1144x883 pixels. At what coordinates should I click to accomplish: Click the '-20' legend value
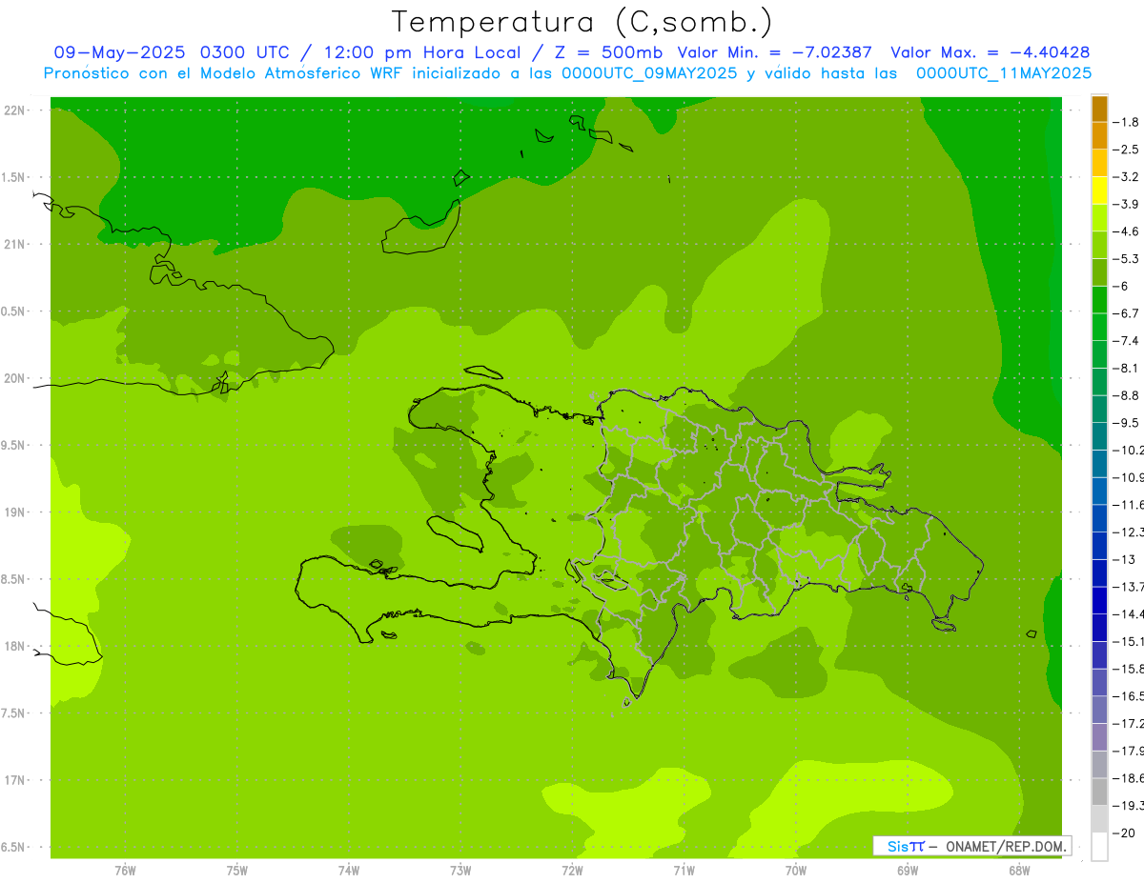click(1123, 833)
